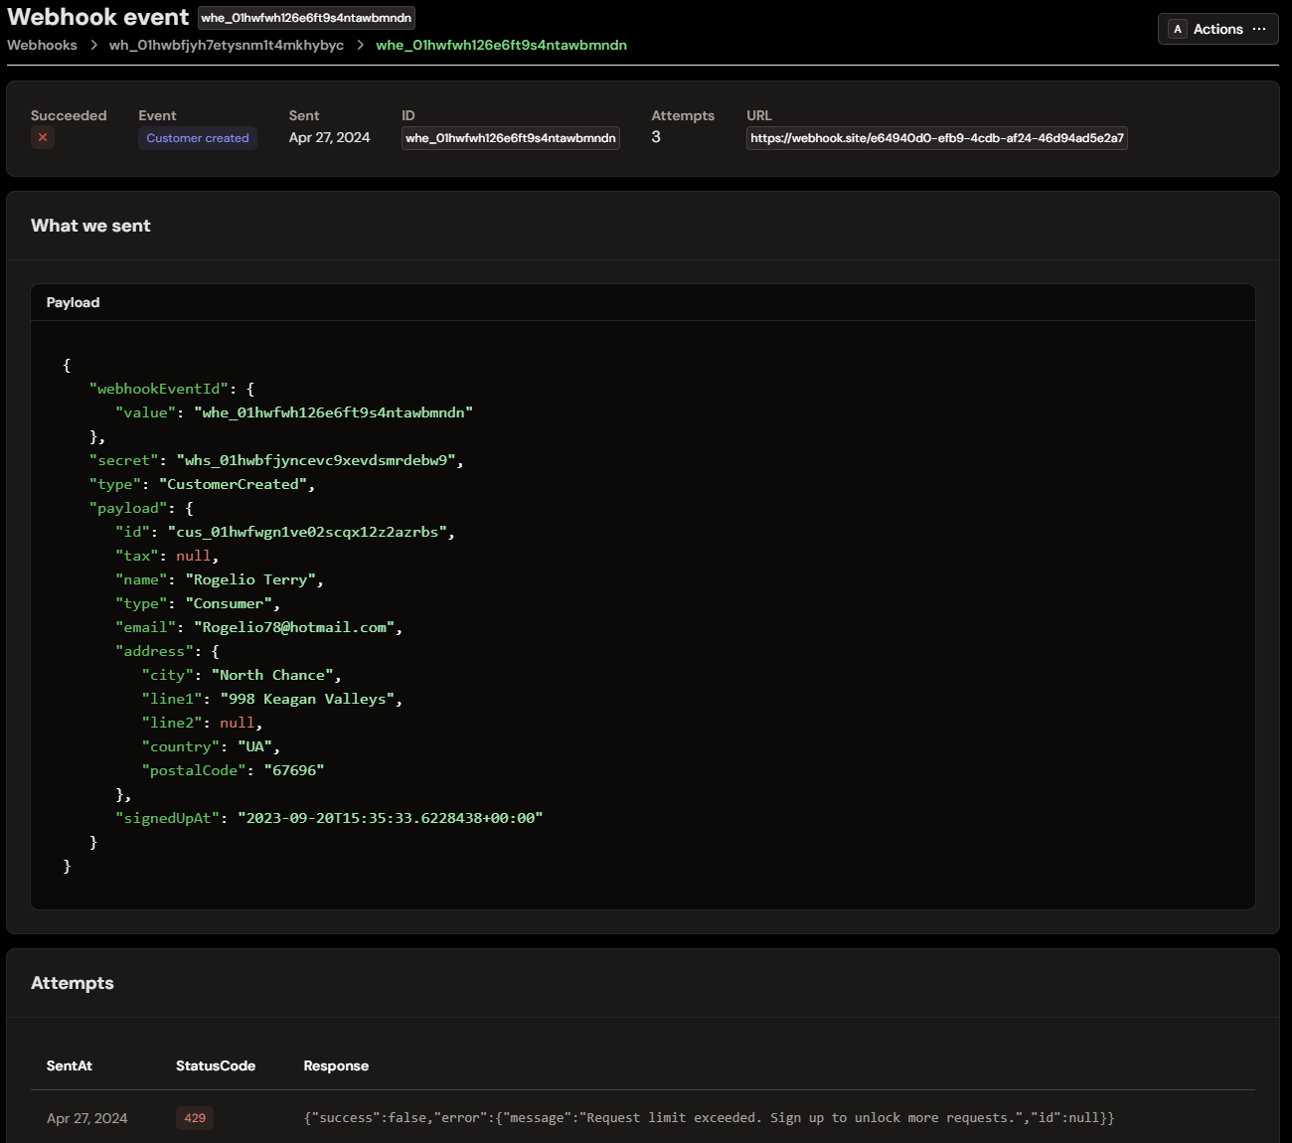Viewport: 1292px width, 1143px height.
Task: Click the green whe_01hwfwh126e6ft9s4ntawbmndn breadcrumb
Action: click(501, 45)
